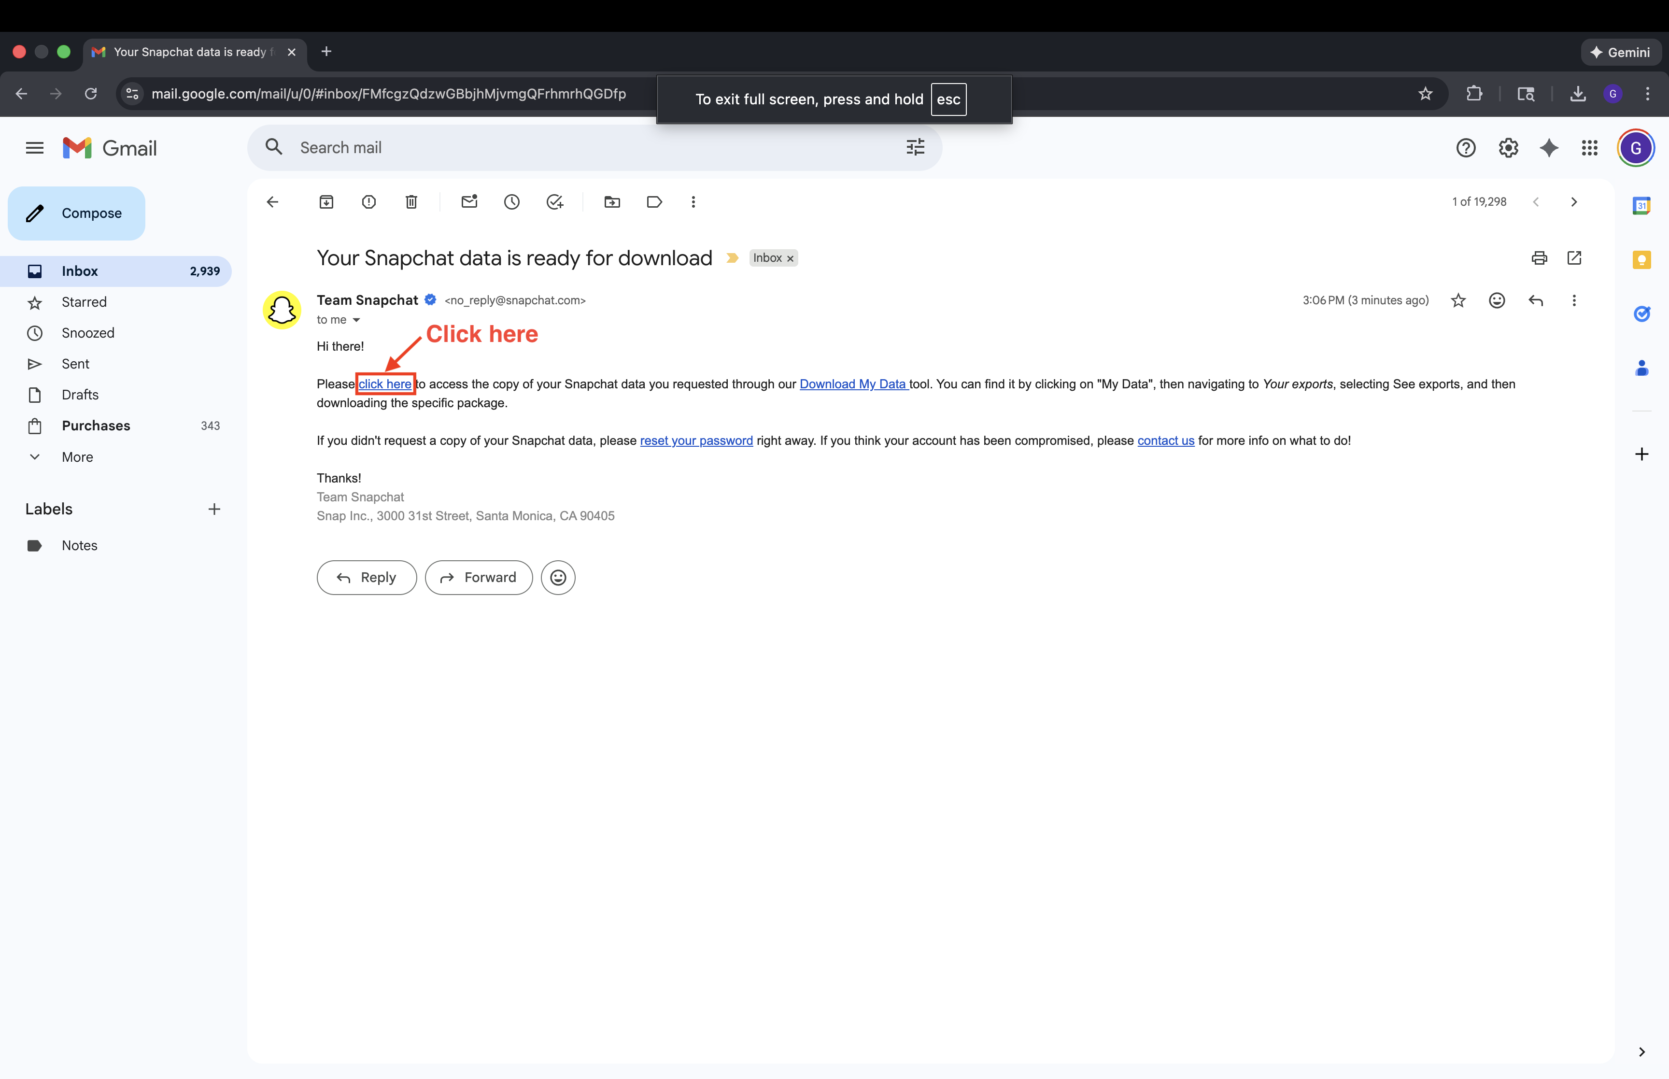Remove the Inbox label from the email
Viewport: 1669px width, 1079px height.
[790, 258]
